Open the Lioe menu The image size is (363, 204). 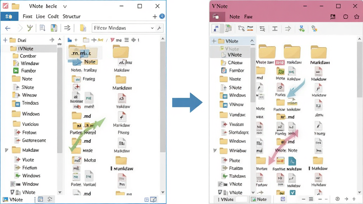[x=40, y=16]
